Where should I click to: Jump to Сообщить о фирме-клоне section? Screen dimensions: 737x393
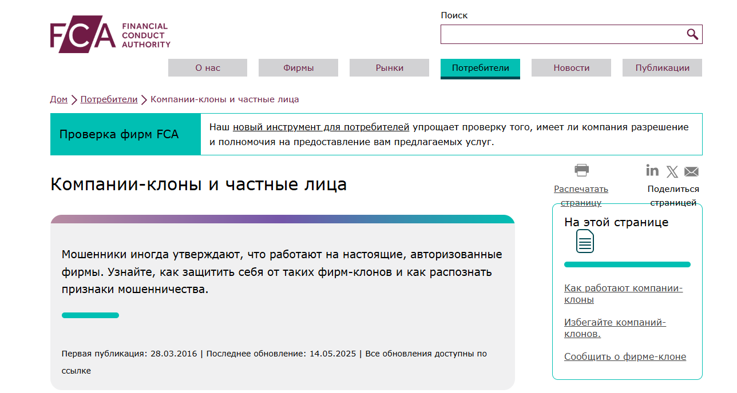coord(625,357)
